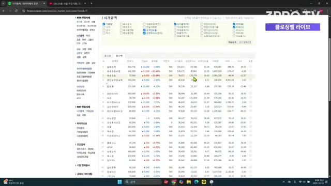Open the tab search dropdown arrow
This screenshot has width=331, height=186.
click(x=4, y=4)
